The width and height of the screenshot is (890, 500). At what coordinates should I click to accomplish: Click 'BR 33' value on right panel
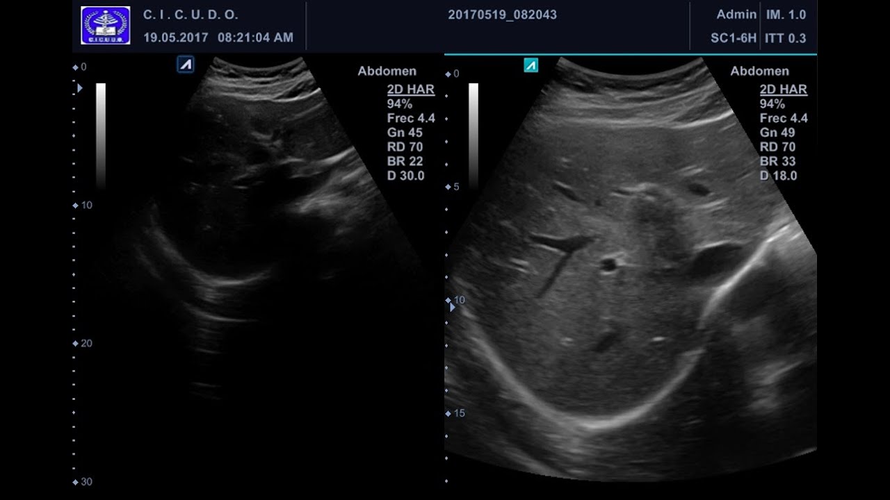pos(777,161)
